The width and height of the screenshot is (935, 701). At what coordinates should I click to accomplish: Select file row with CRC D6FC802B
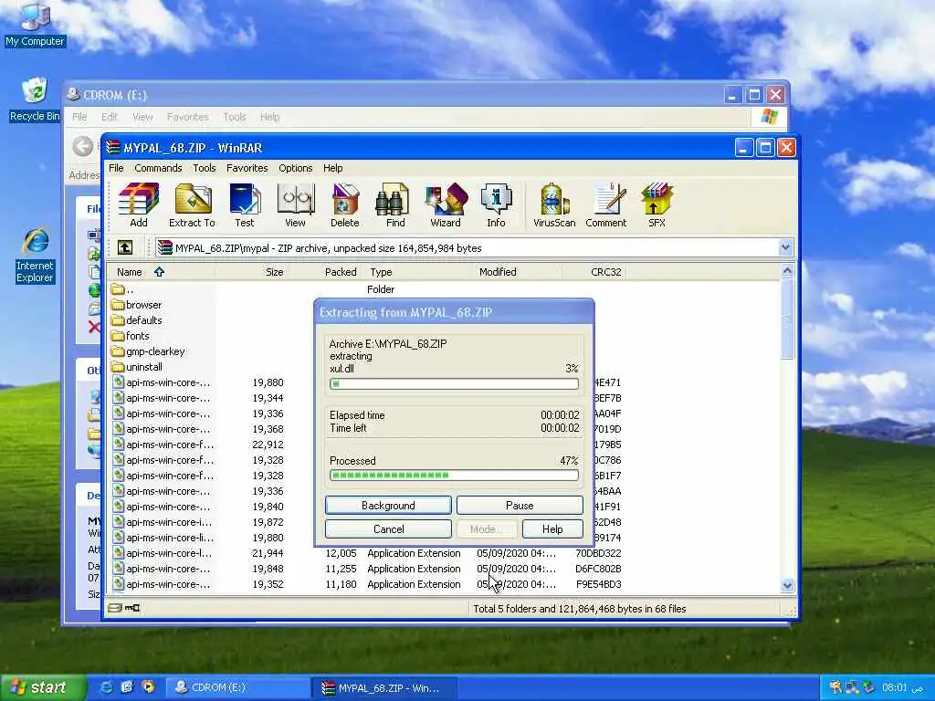pos(367,569)
